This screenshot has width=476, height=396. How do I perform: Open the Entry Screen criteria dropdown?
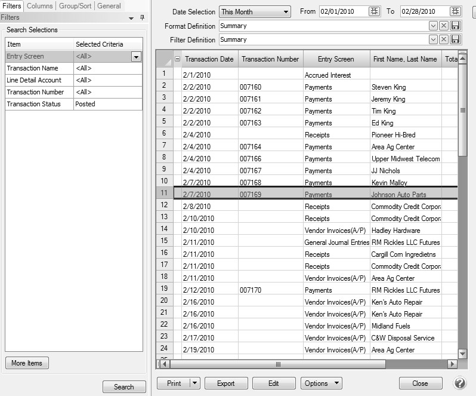[136, 57]
